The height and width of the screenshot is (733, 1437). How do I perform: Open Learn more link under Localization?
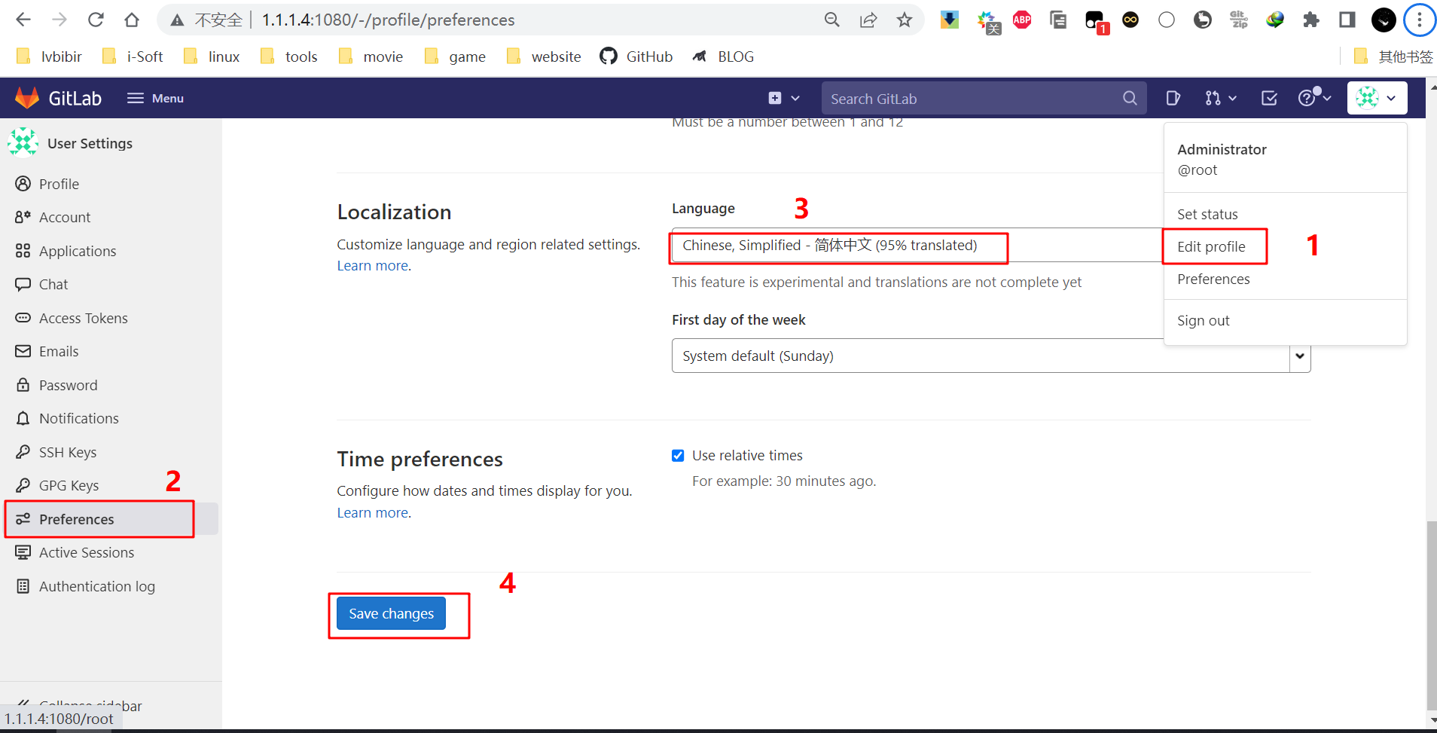pos(373,266)
